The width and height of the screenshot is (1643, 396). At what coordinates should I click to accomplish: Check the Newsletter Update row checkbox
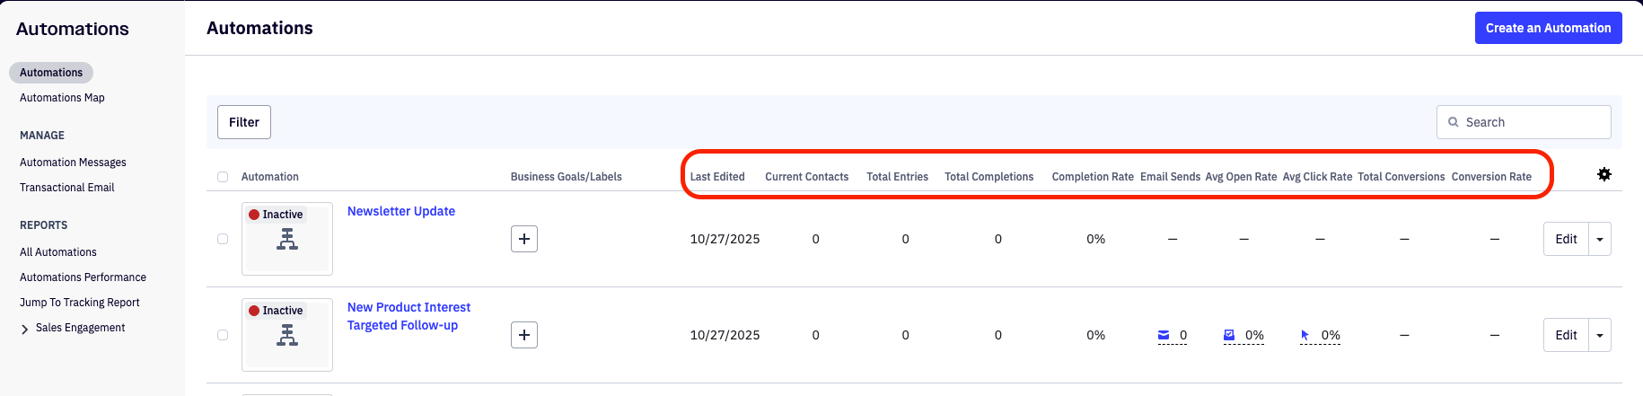223,239
